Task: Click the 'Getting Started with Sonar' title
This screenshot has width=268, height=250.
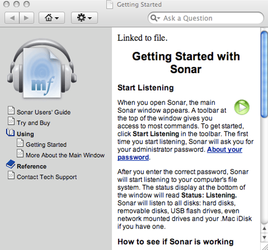Action: [x=186, y=63]
